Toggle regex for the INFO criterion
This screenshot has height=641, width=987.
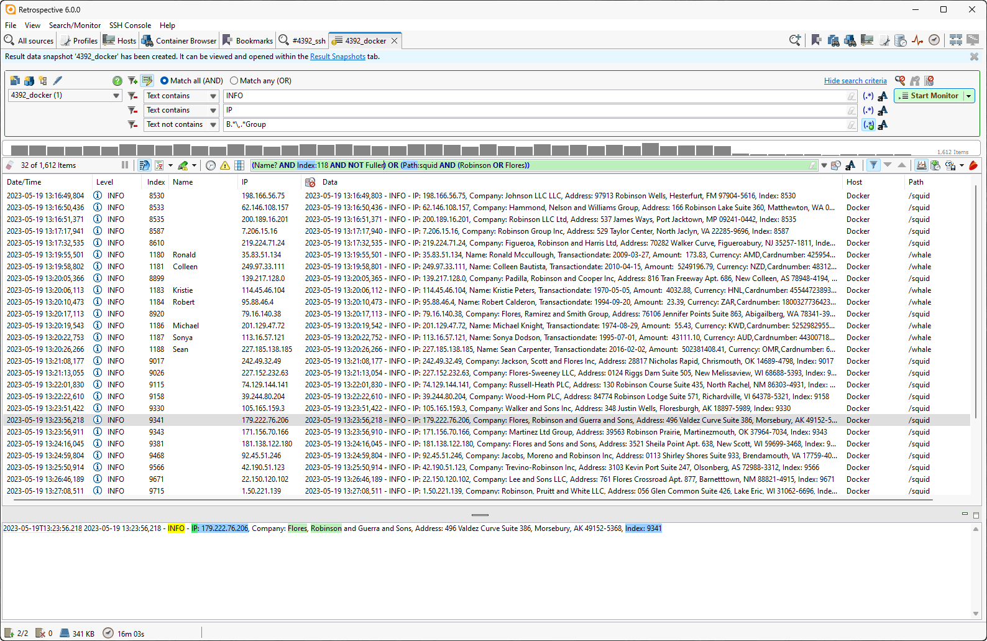[868, 96]
